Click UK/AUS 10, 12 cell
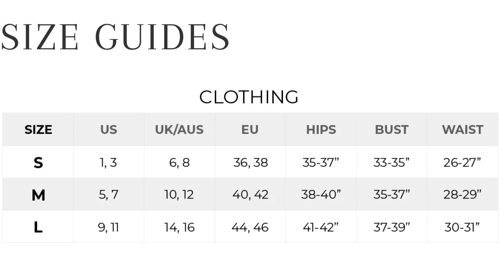This screenshot has width=501, height=262. coord(179,195)
